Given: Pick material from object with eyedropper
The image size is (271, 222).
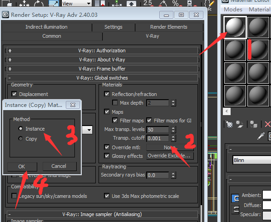Looking at the screenshot, I should tap(261, 136).
